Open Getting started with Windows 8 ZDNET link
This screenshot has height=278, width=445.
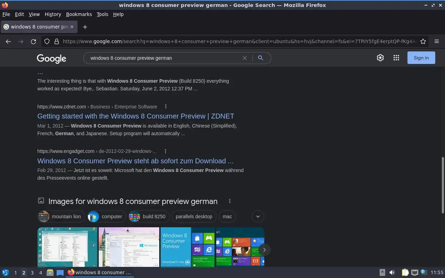coord(136,116)
